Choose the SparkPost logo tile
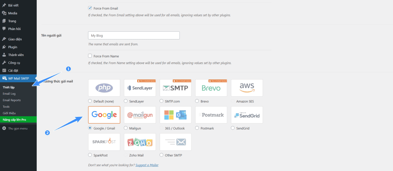The image size is (393, 171). point(104,142)
